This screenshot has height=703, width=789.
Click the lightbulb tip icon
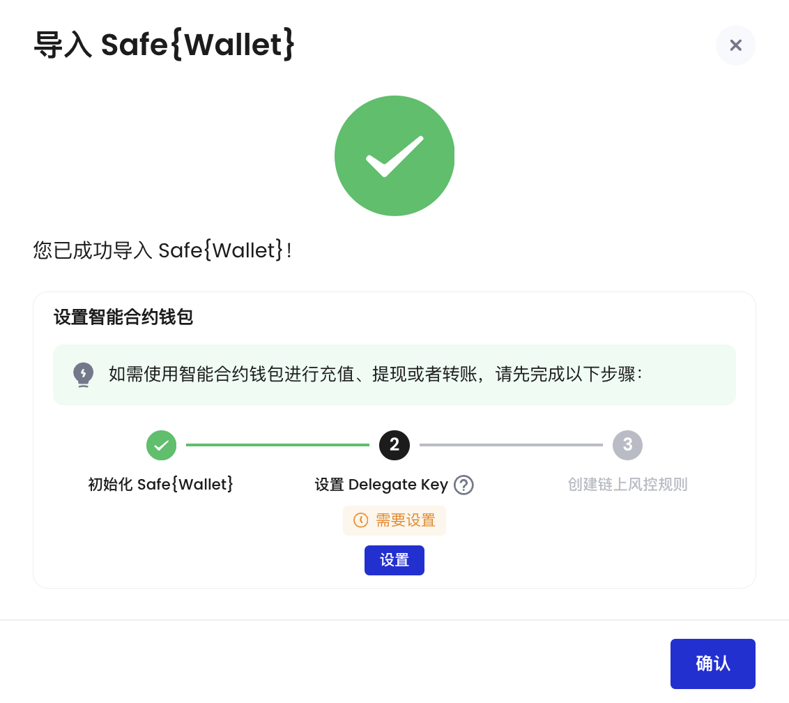click(x=84, y=375)
